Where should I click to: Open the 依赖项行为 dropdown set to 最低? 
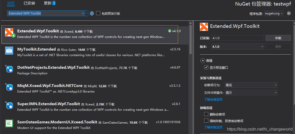coord(251,85)
